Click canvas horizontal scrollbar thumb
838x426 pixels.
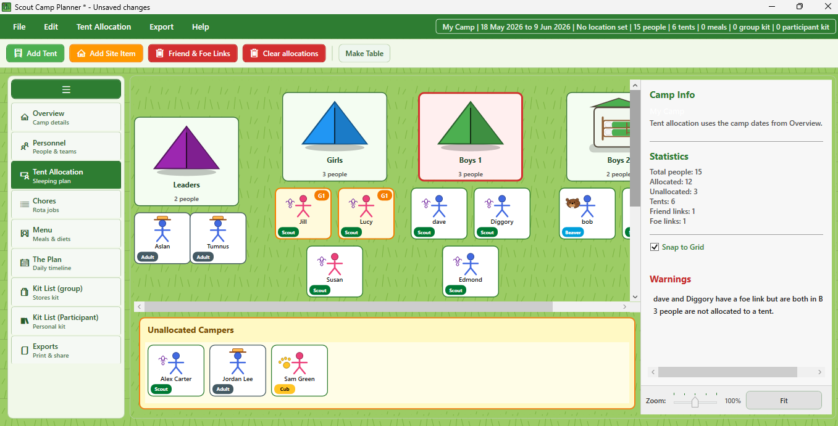click(x=348, y=306)
